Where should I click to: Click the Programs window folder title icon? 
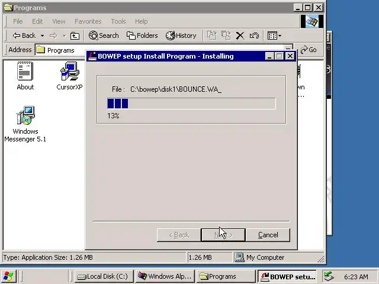tap(8, 8)
